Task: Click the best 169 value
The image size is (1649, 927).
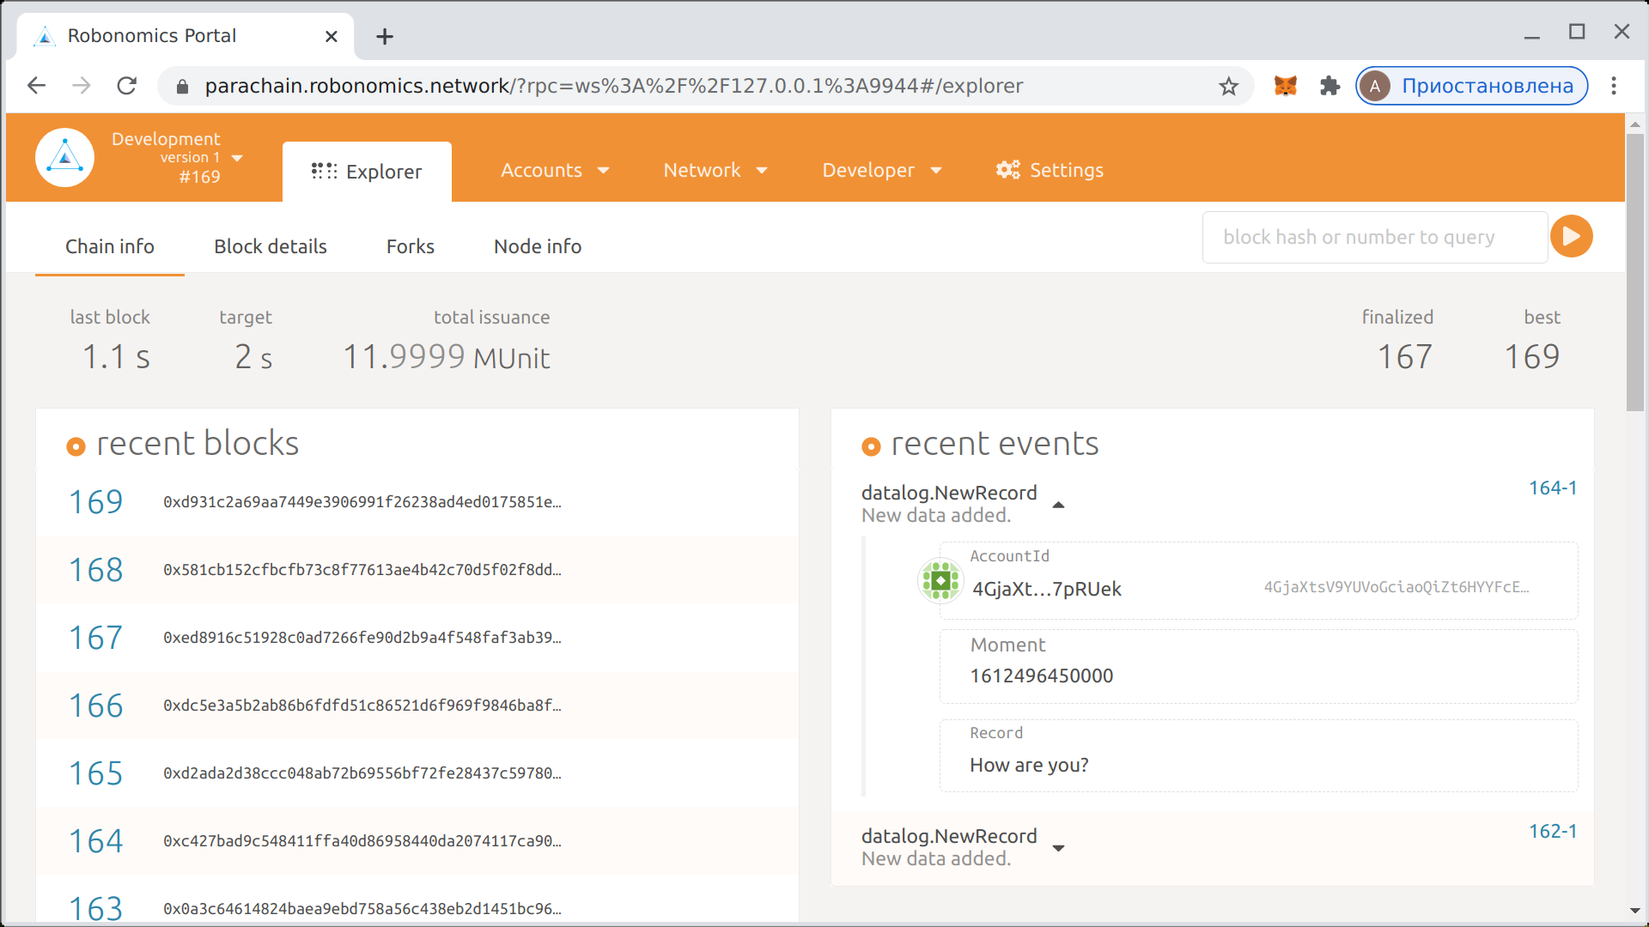Action: [x=1532, y=357]
